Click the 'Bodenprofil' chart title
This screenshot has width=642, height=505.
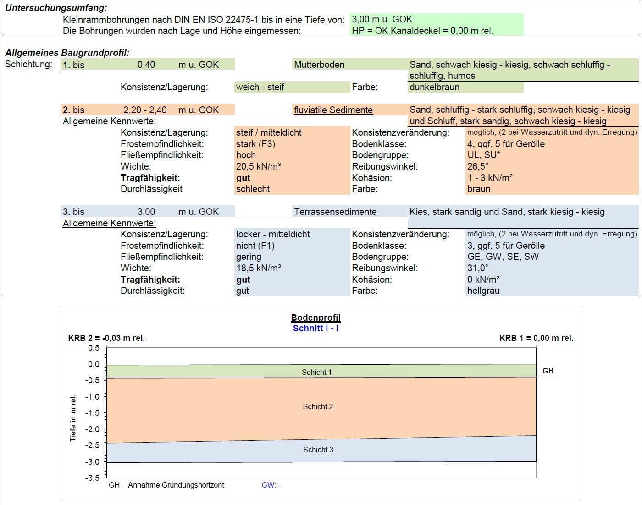[315, 318]
